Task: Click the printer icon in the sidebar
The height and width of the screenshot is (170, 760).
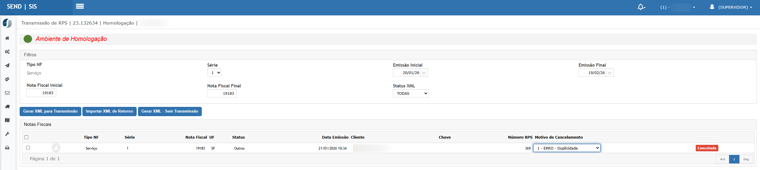Action: (7, 148)
